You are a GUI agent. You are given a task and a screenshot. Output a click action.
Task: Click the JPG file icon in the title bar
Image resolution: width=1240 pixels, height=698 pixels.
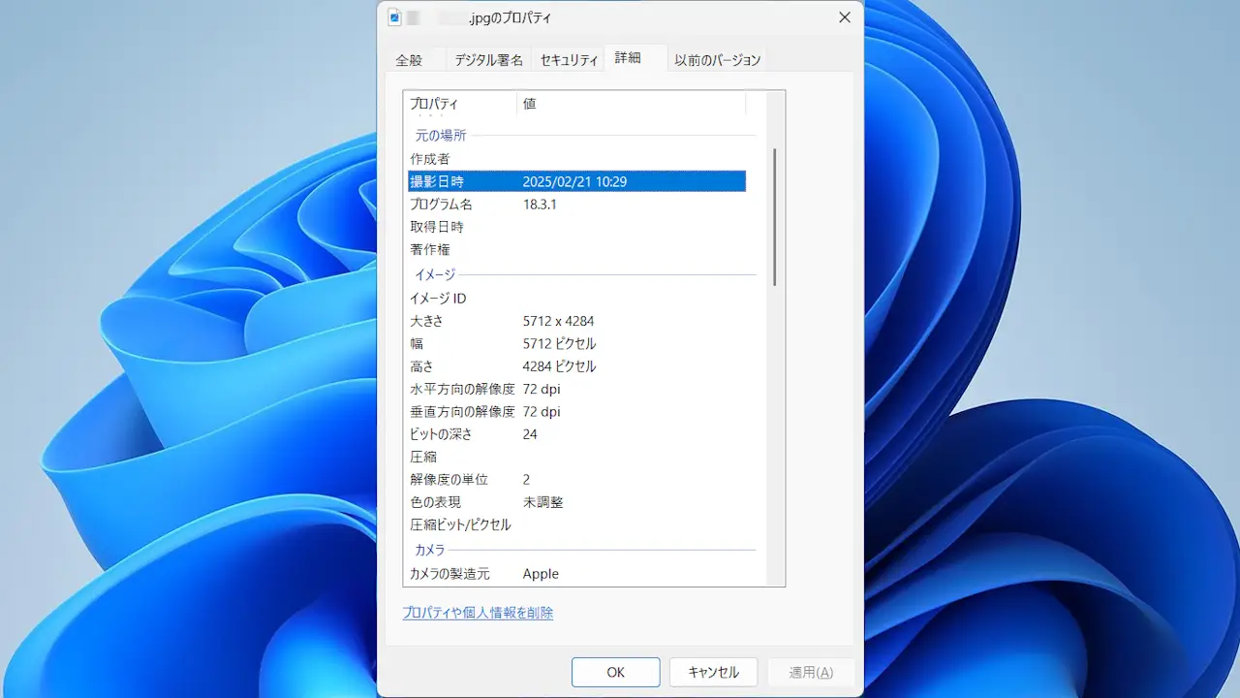[x=396, y=16]
